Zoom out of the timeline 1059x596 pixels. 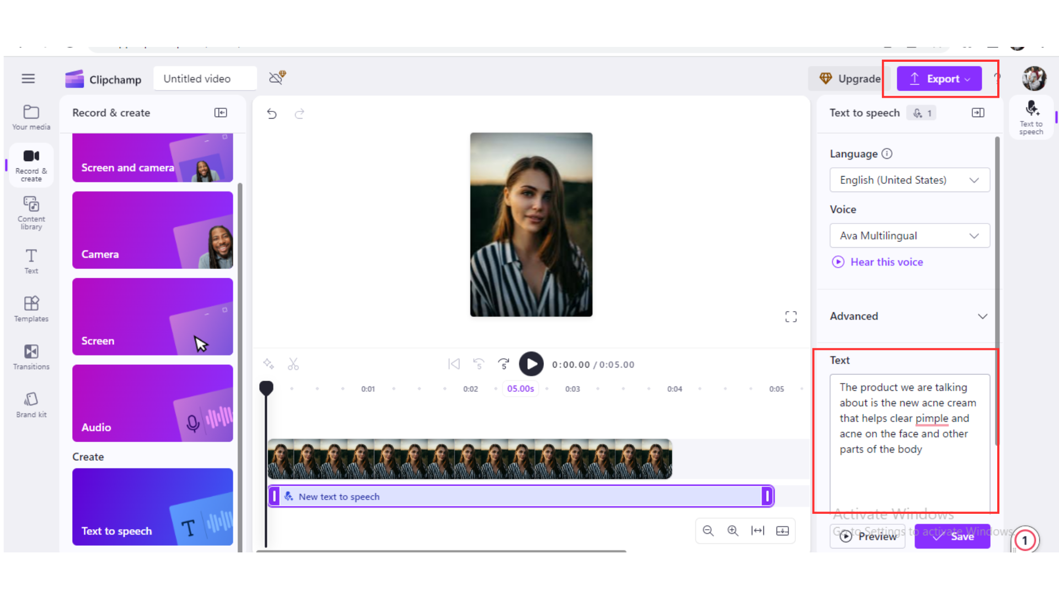coord(708,531)
